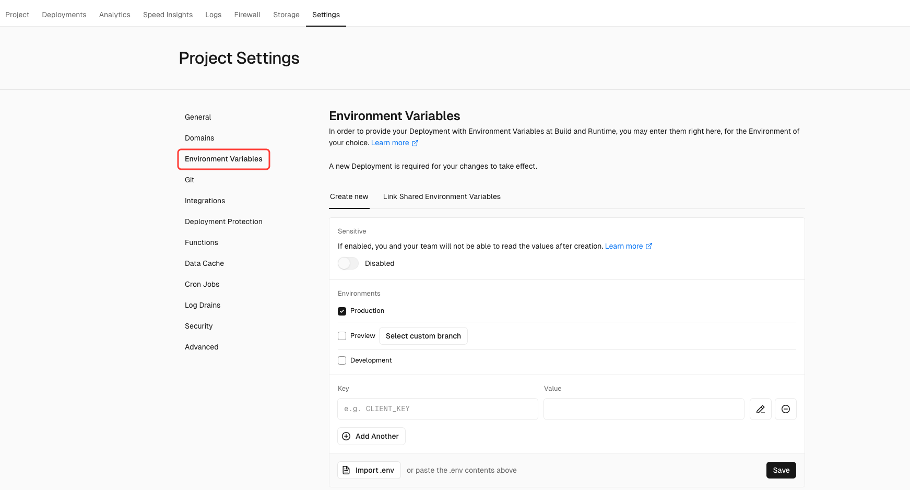Switch to Link Shared Environment Variables tab
This screenshot has width=910, height=490.
442,196
